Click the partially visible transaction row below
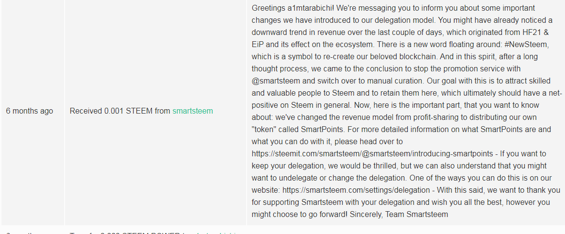 tap(282, 231)
